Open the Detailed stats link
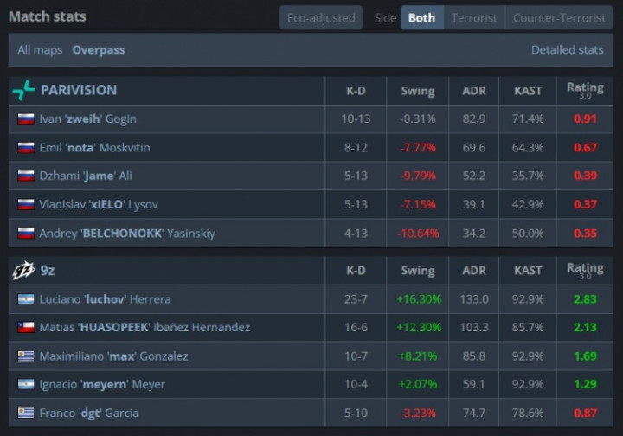 568,50
